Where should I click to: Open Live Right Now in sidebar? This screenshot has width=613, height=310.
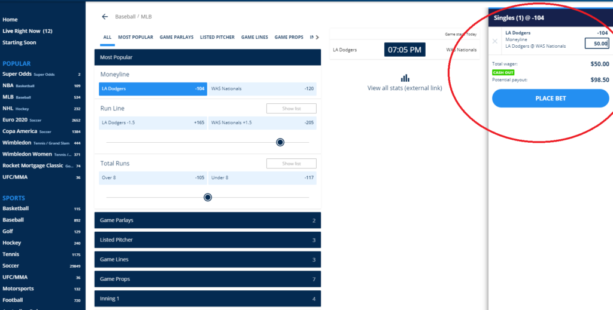click(x=28, y=31)
